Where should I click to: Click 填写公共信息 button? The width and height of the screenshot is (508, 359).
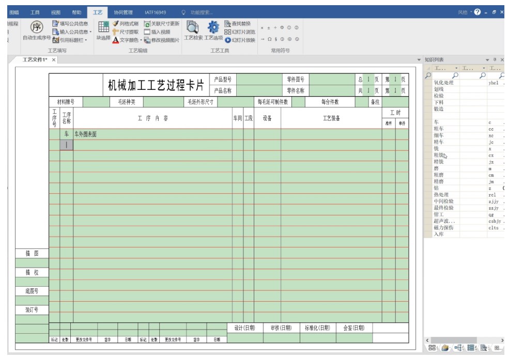point(70,24)
